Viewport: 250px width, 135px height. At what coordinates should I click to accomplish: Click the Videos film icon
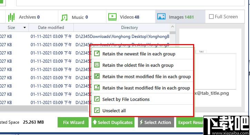pyautogui.click(x=112, y=17)
